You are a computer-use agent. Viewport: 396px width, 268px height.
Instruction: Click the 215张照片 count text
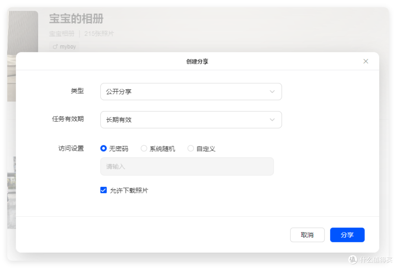click(99, 34)
